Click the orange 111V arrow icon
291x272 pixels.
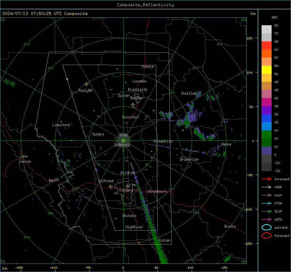[266, 195]
